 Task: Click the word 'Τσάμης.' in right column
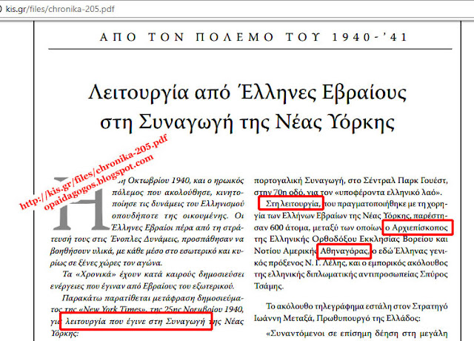269,286
